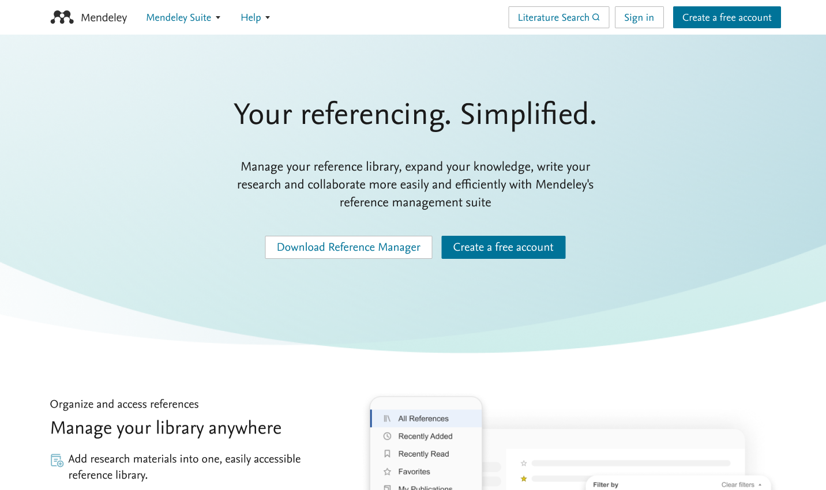826x490 pixels.
Task: Collapse filters using Clear filters arrow
Action: coord(760,485)
